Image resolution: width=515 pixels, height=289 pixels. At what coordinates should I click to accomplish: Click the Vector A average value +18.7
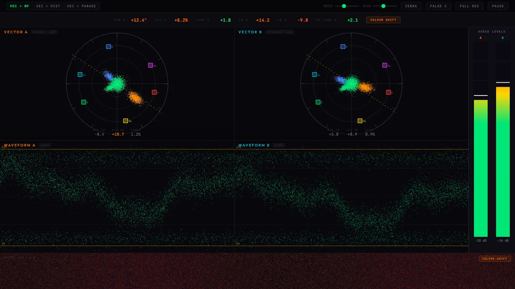coord(118,134)
